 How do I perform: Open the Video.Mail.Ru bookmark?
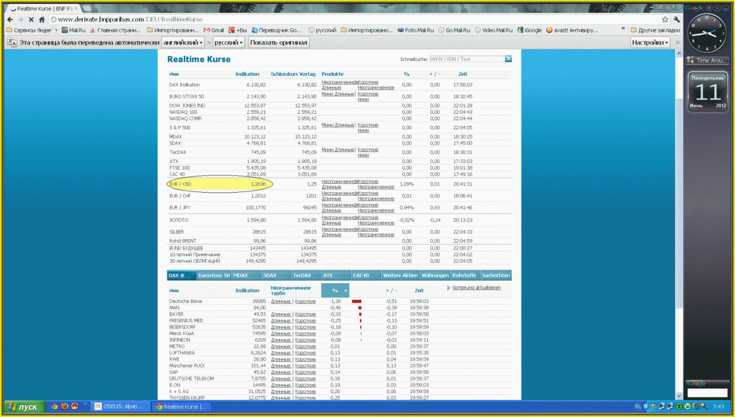[493, 30]
